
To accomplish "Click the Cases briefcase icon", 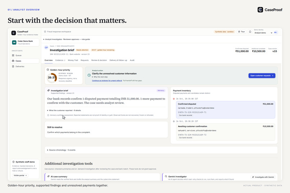I will pos(13,61).
